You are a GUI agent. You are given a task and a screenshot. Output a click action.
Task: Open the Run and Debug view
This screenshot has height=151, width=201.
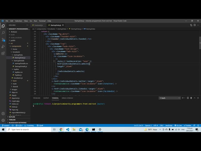[3, 47]
